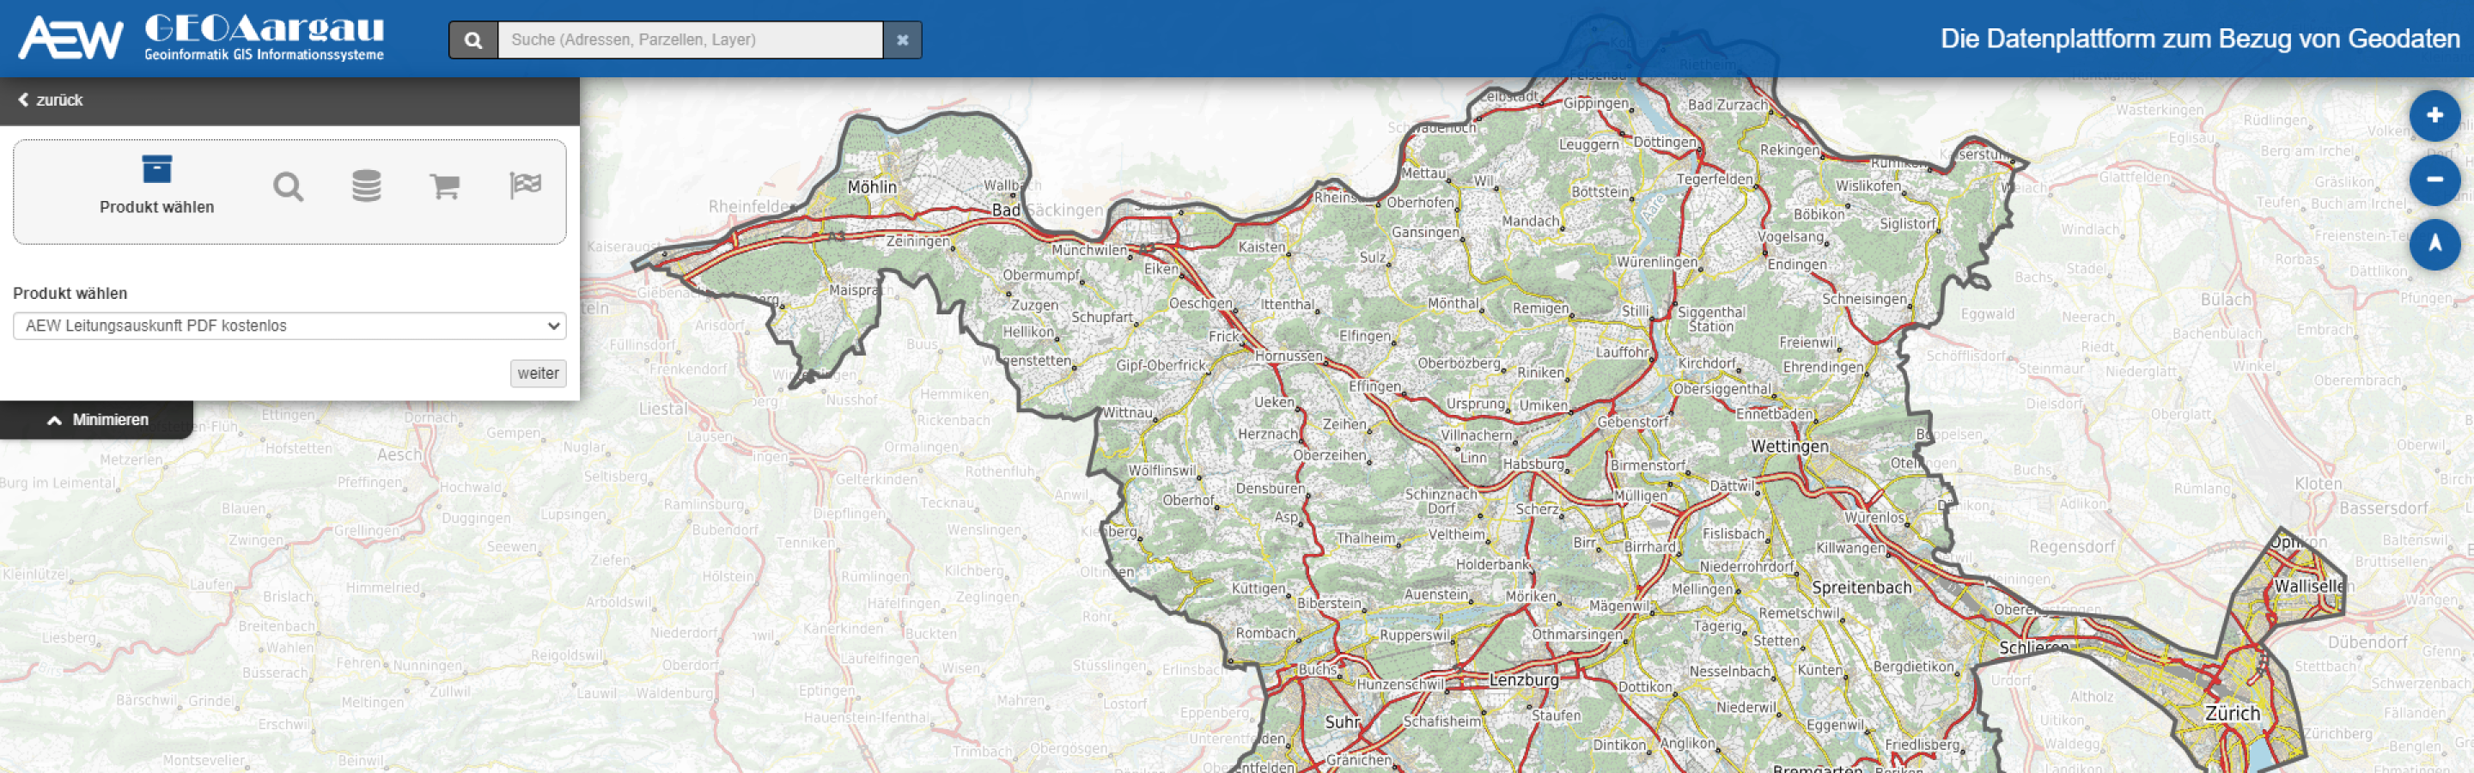This screenshot has width=2474, height=773.
Task: Zoom in the map with plus button
Action: pos(2433,116)
